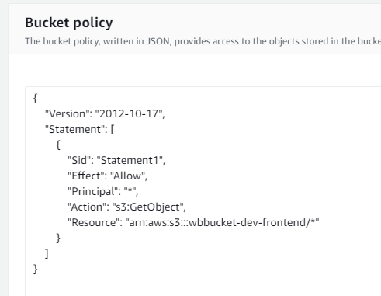Click the final closing brace of the policy
This screenshot has height=296, width=381.
(36, 269)
